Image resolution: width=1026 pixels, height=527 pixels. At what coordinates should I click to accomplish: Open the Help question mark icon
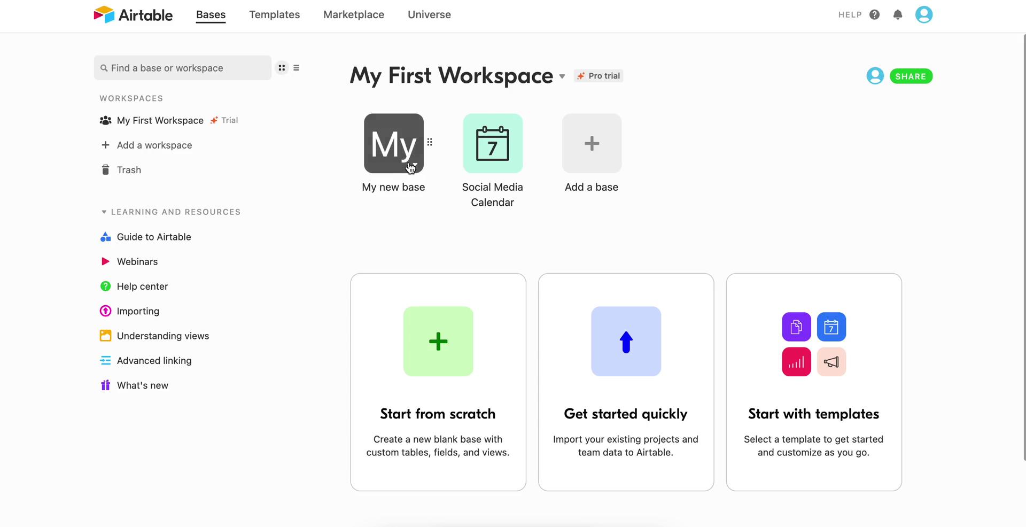coord(874,14)
